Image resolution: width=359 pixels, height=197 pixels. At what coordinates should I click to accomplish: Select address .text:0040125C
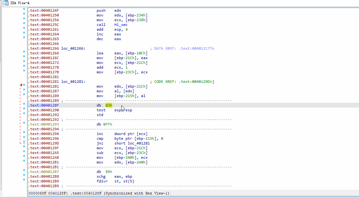43,25
